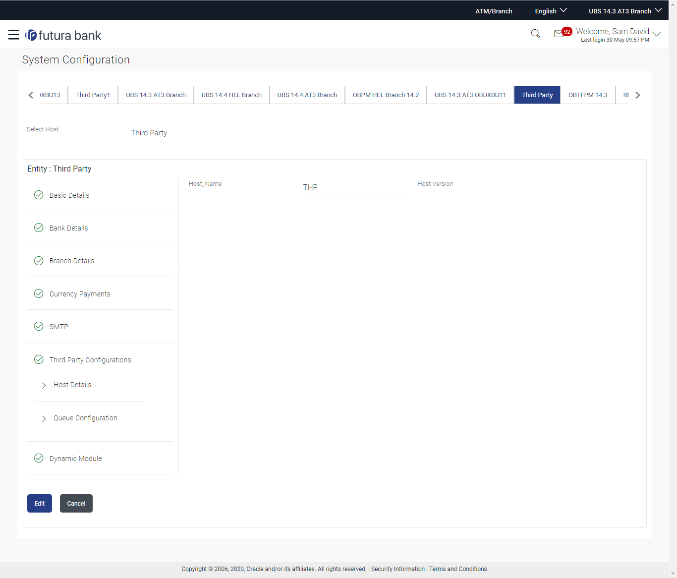
Task: Open the ATM/Branch link
Action: point(494,11)
